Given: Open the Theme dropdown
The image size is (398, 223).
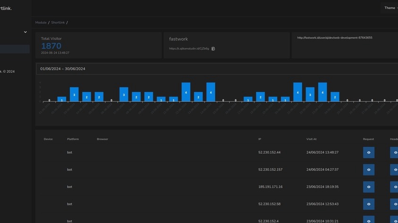Looking at the screenshot, I should tap(390, 8).
